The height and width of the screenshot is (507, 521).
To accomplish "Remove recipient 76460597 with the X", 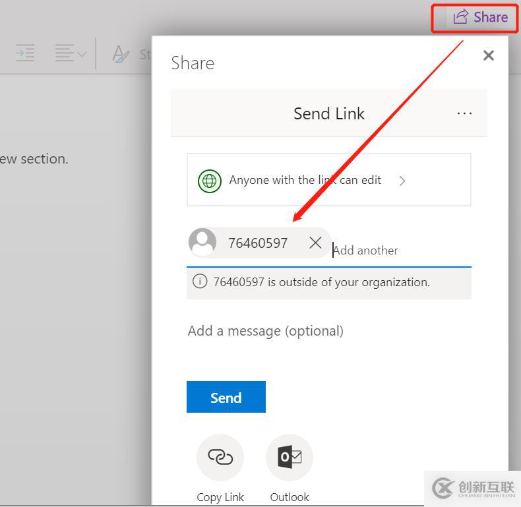I will [315, 243].
